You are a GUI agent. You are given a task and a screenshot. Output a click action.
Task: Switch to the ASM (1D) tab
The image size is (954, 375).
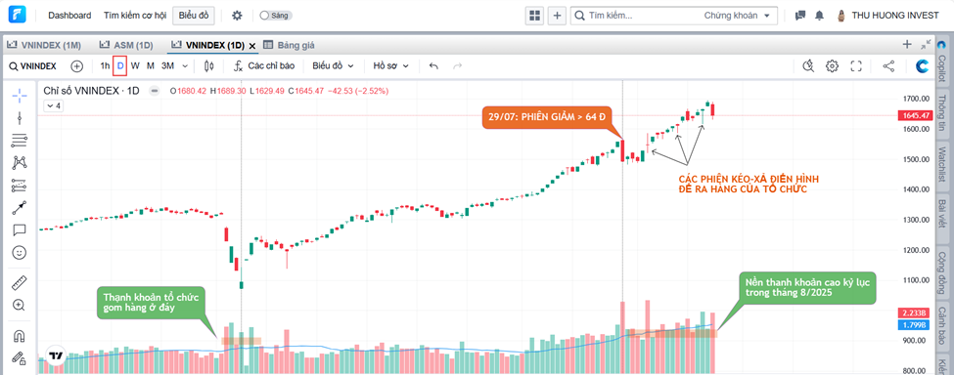[126, 45]
